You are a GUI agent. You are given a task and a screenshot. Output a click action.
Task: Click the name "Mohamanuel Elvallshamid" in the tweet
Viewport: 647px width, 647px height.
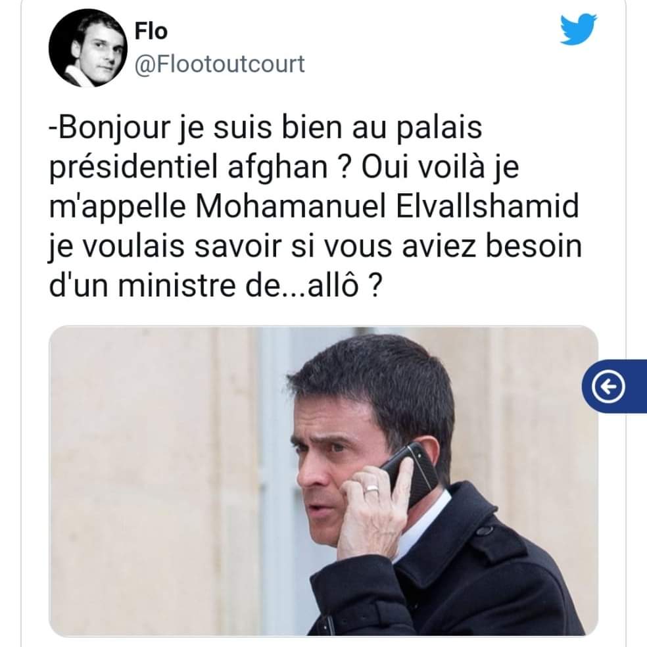pyautogui.click(x=387, y=206)
